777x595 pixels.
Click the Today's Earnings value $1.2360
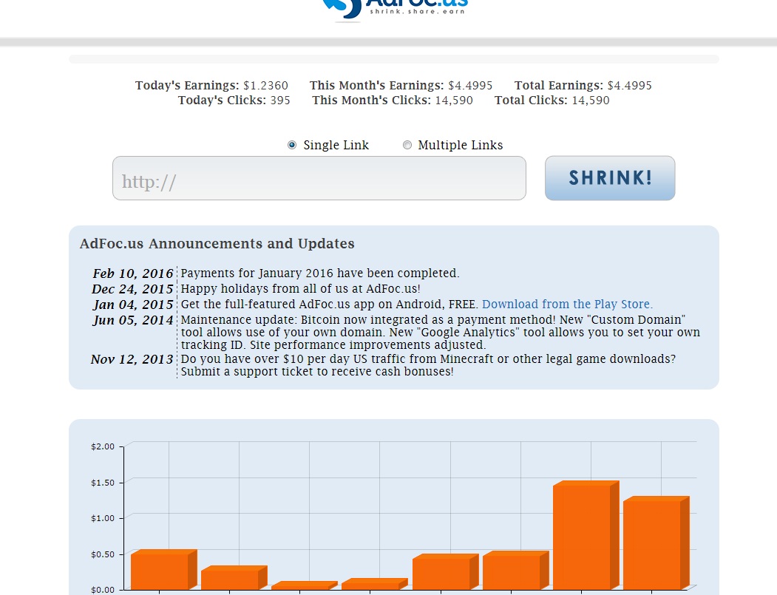tap(265, 86)
